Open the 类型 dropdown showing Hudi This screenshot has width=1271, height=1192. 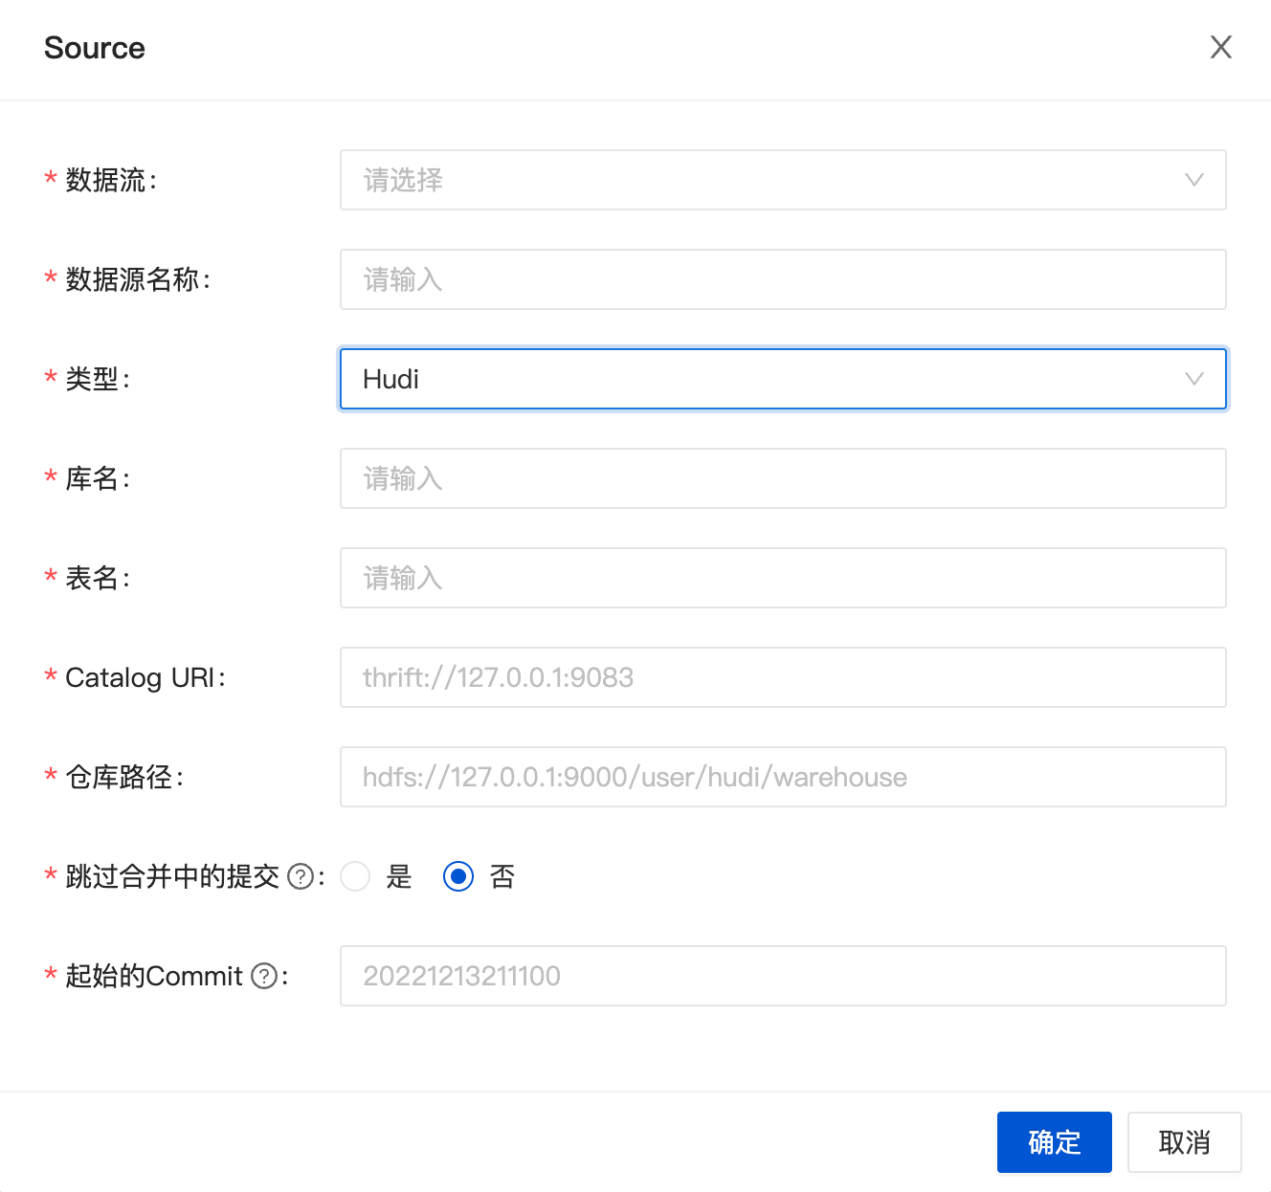point(783,379)
